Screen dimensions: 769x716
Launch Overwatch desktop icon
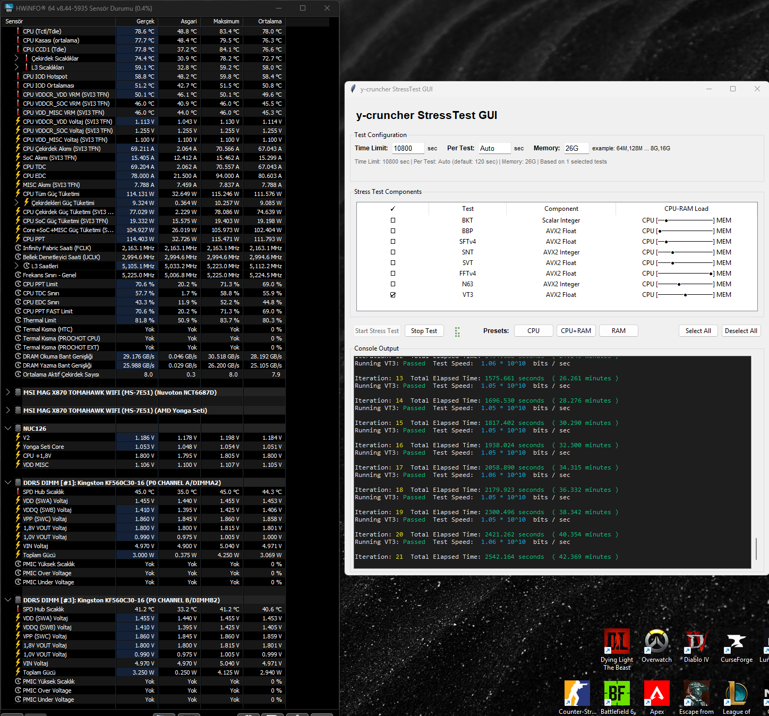656,646
